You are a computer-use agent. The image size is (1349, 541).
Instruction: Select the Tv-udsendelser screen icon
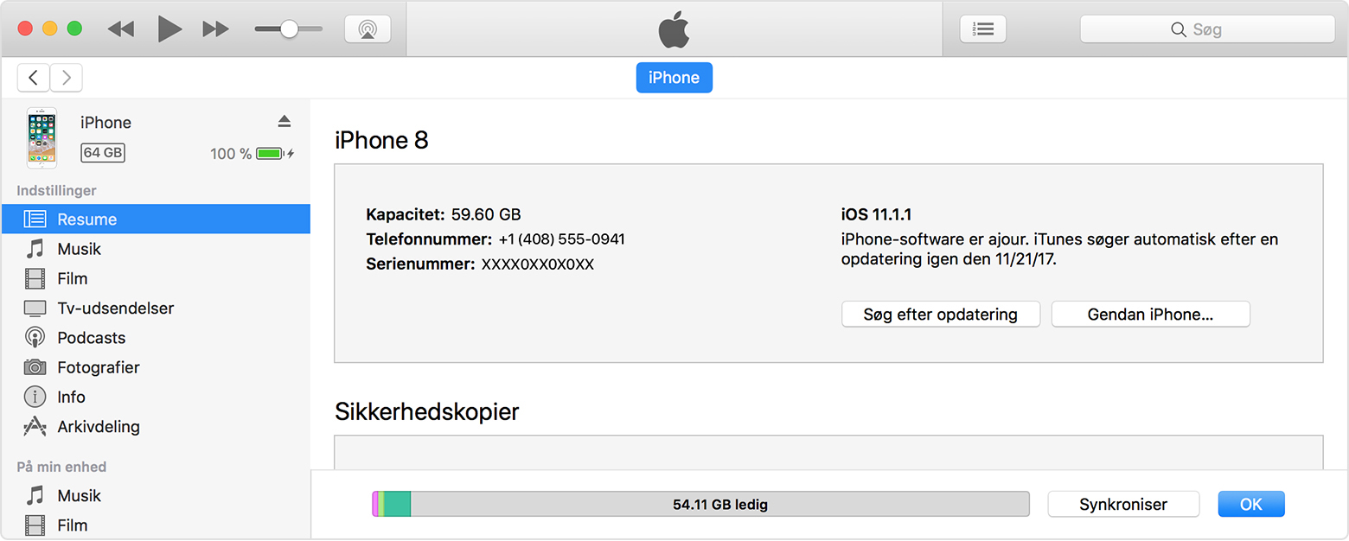35,309
